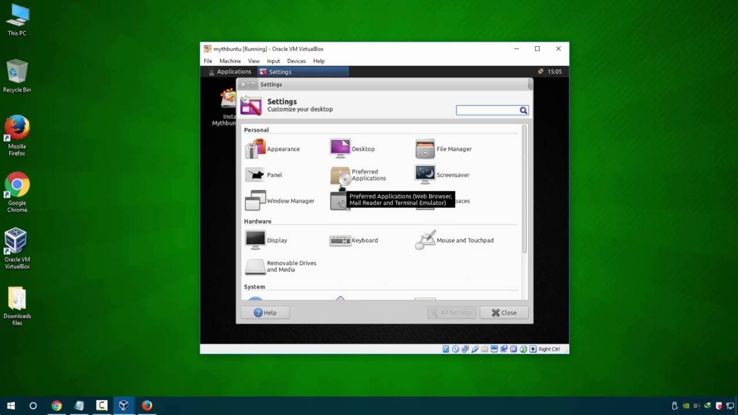Viewport: 738px width, 415px height.
Task: Click the clock showing 15:05
Action: 554,71
